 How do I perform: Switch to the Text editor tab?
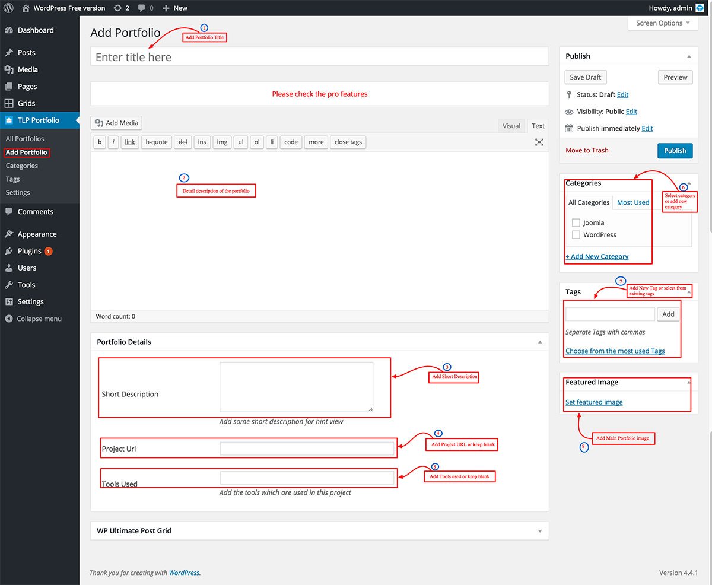pos(538,126)
